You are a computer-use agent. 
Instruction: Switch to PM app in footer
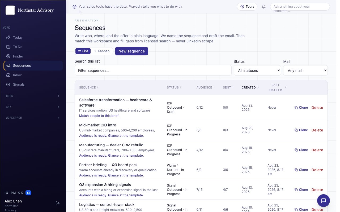[x=14, y=193]
